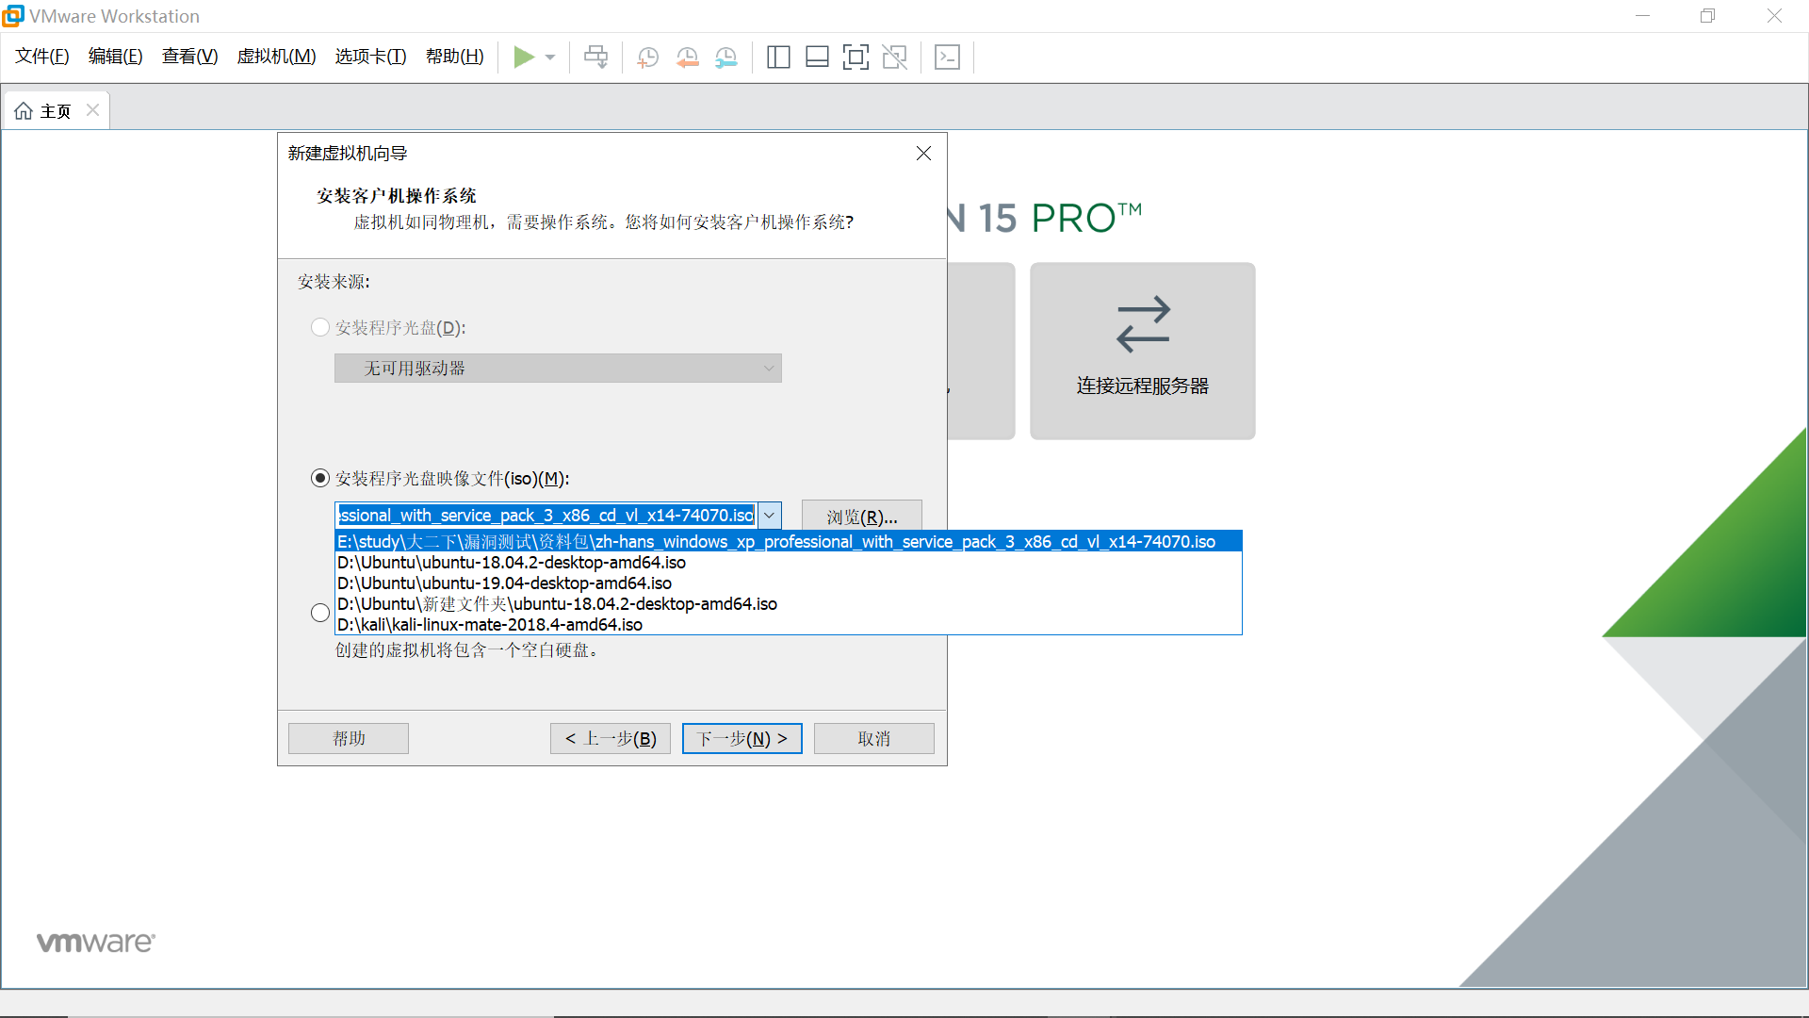
Task: Open the console view icon
Action: tap(947, 57)
